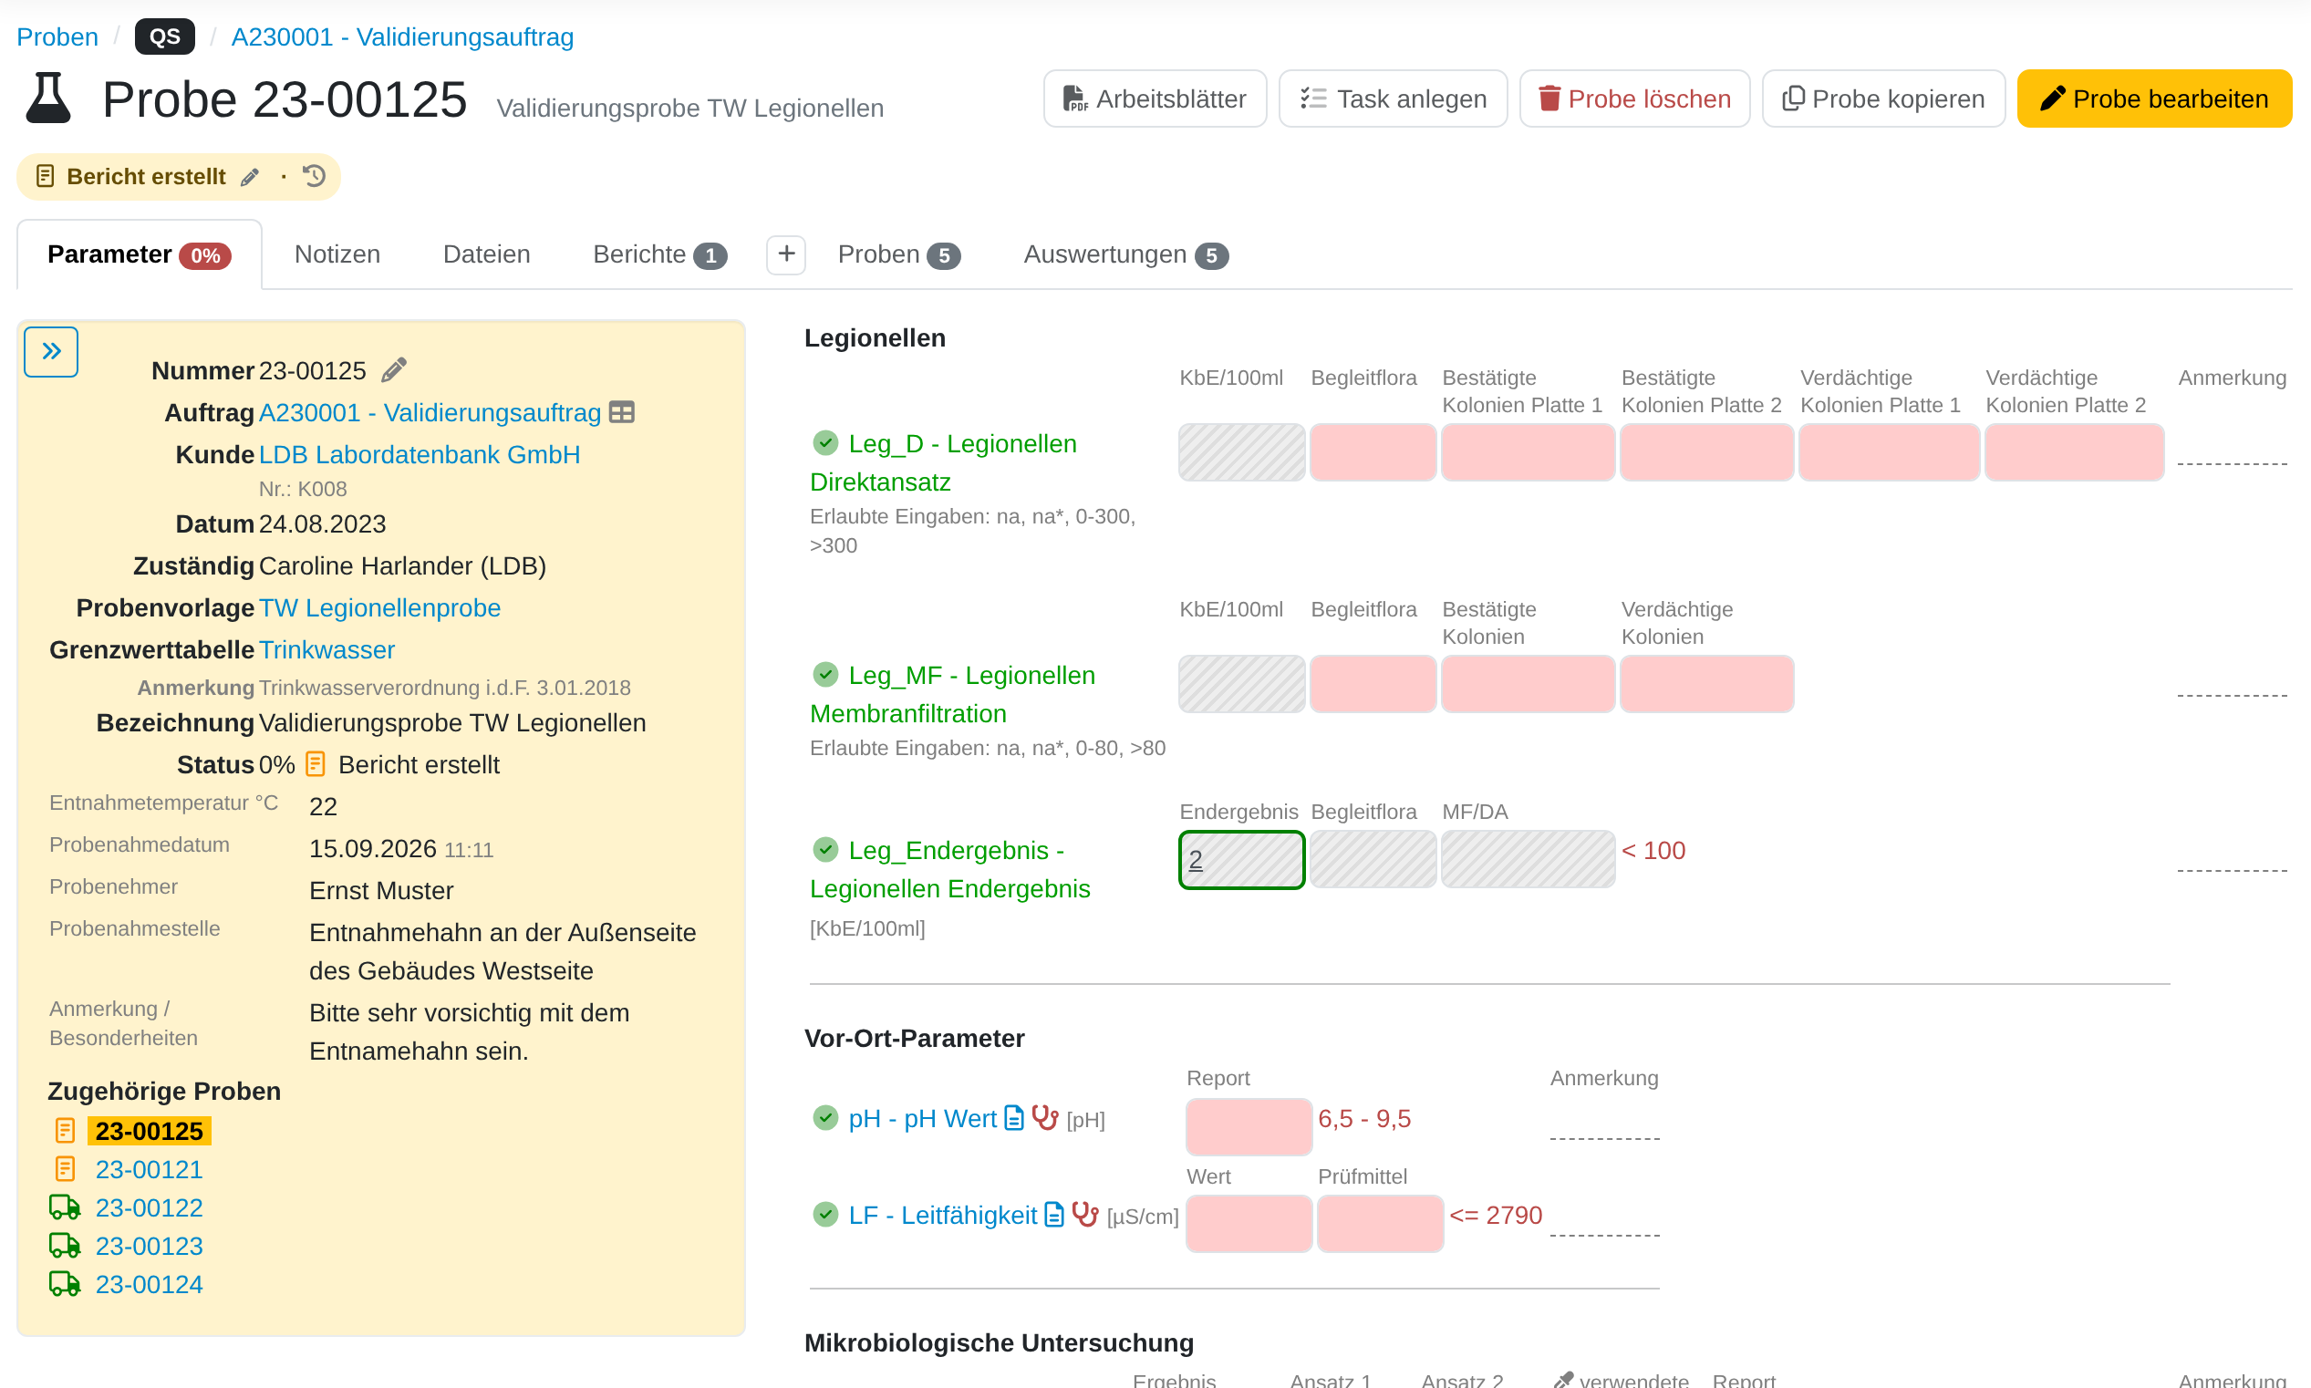Click pH Report input field
Image resolution: width=2311 pixels, height=1388 pixels.
coord(1249,1127)
